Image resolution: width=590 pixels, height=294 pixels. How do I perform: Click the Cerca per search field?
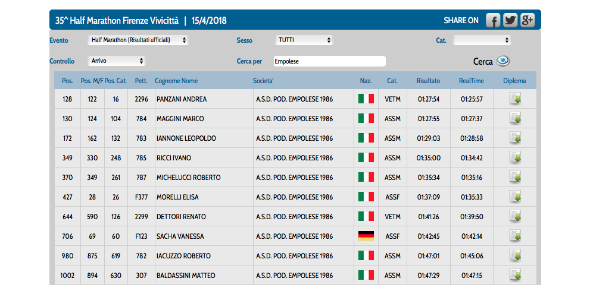[x=329, y=61]
